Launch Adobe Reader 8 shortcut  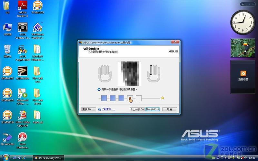(23, 9)
